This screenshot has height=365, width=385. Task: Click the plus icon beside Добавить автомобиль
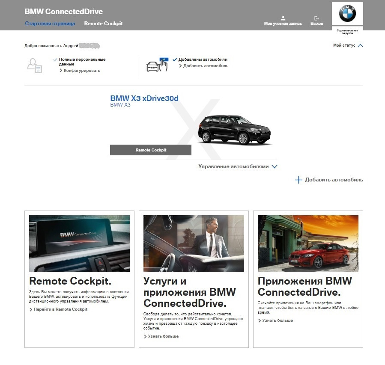(x=298, y=180)
